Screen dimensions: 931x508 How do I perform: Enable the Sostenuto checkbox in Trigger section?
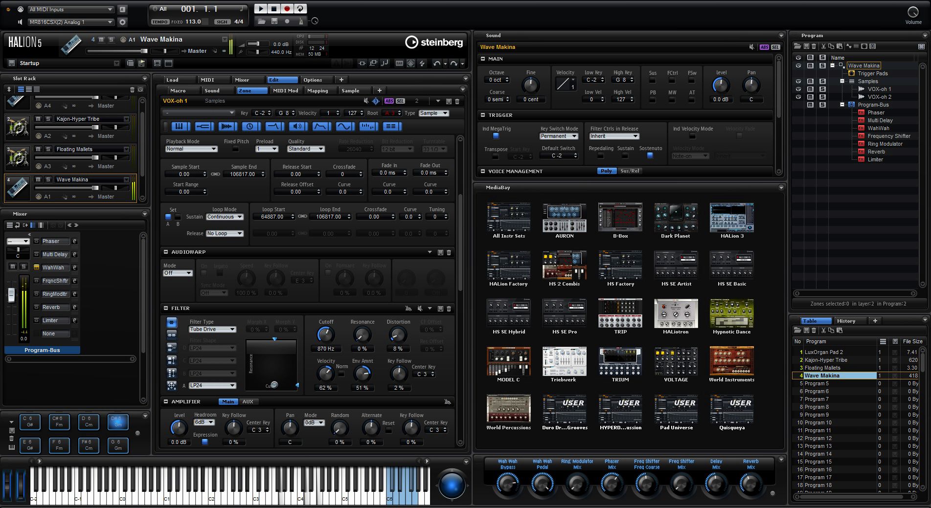tap(650, 155)
